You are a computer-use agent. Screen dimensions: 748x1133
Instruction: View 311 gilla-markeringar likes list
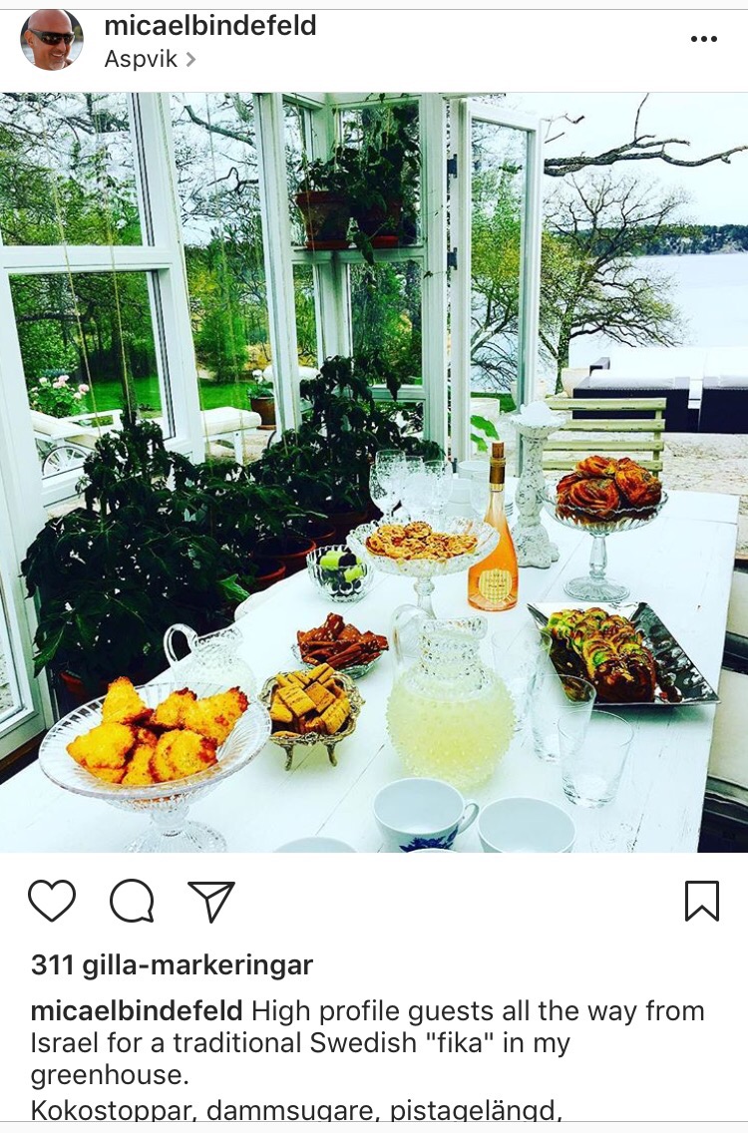[172, 965]
